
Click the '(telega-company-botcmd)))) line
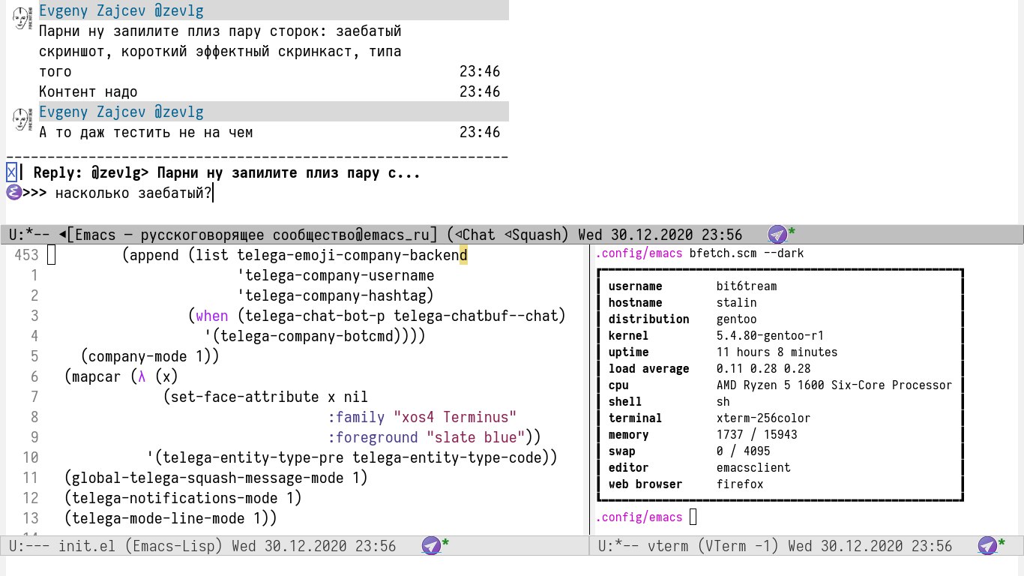tap(315, 336)
